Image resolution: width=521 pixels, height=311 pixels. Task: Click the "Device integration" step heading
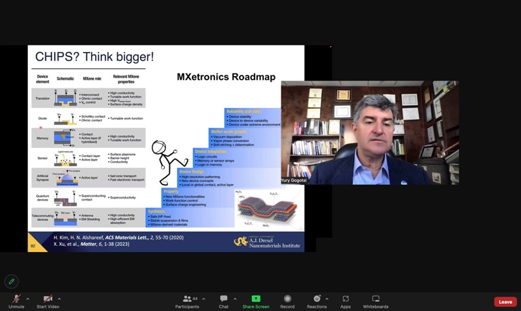[210, 151]
